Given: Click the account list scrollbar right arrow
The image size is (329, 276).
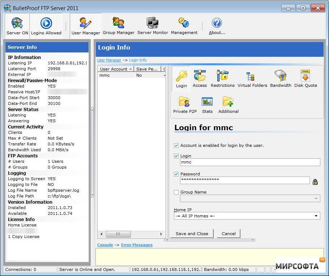Looking at the screenshot, I should pos(161,234).
